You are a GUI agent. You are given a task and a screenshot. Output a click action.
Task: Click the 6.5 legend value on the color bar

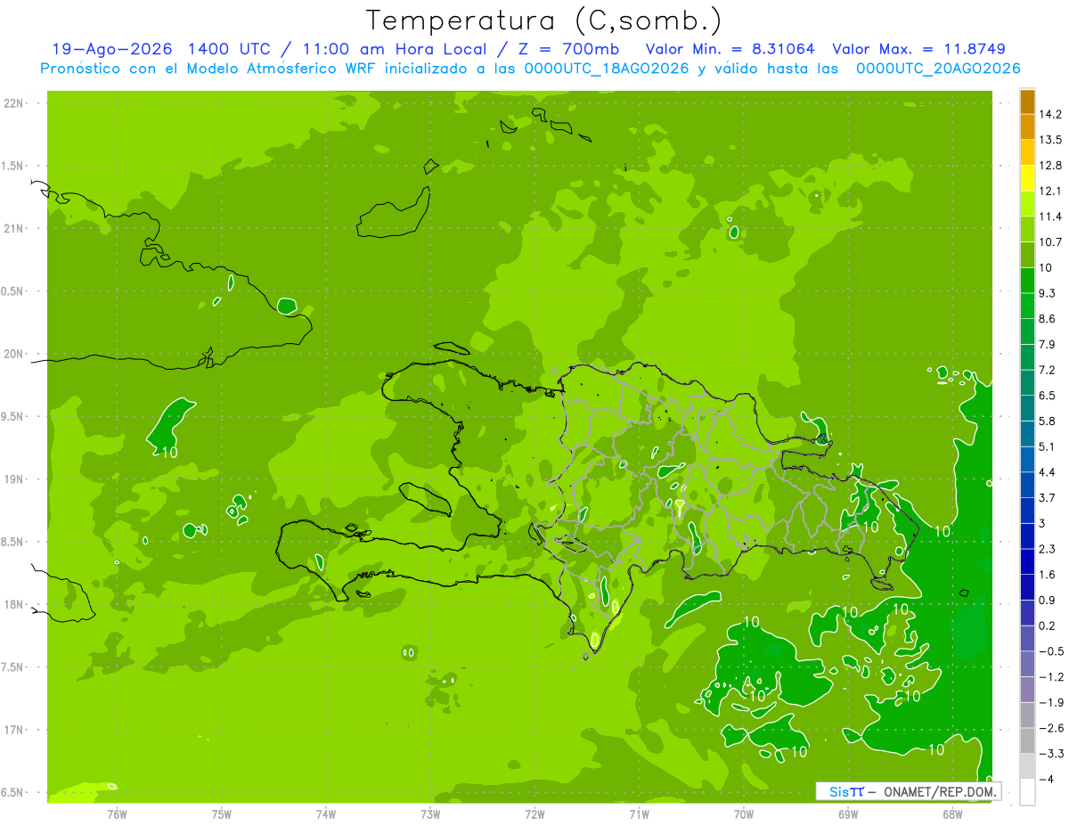click(1047, 396)
